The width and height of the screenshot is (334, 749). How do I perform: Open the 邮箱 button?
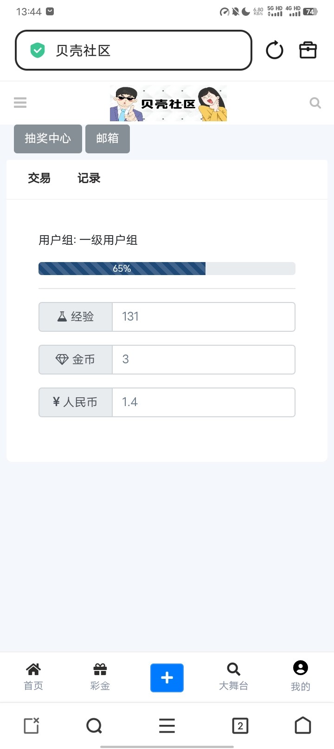[108, 138]
